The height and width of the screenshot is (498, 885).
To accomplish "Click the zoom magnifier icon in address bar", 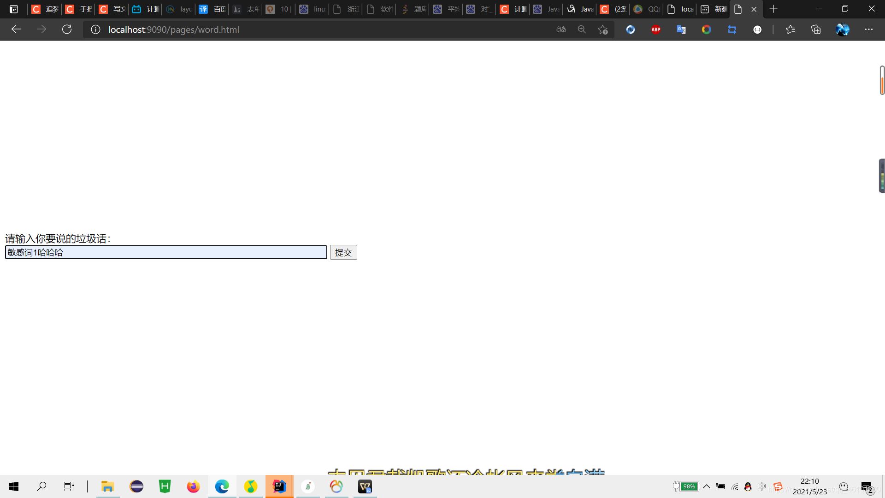I will pos(582,30).
